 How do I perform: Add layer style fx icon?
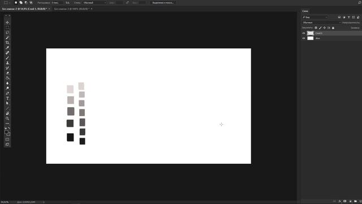pos(340,202)
